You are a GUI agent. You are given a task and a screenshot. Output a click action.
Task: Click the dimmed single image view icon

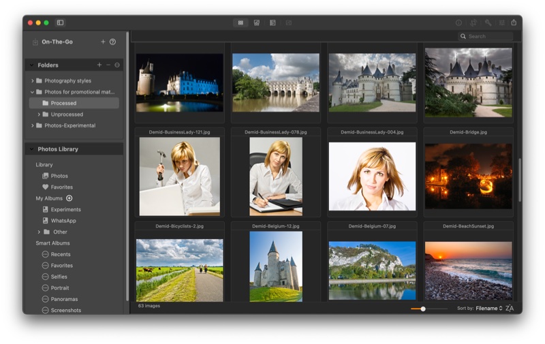tap(288, 22)
